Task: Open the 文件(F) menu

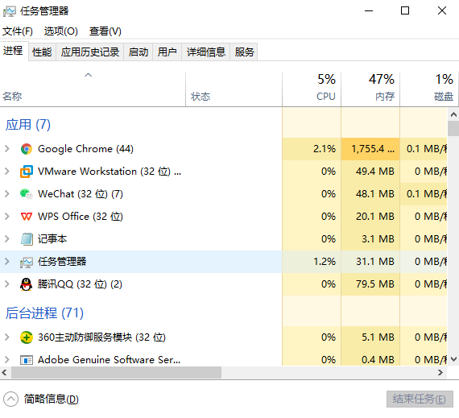Action: click(18, 31)
